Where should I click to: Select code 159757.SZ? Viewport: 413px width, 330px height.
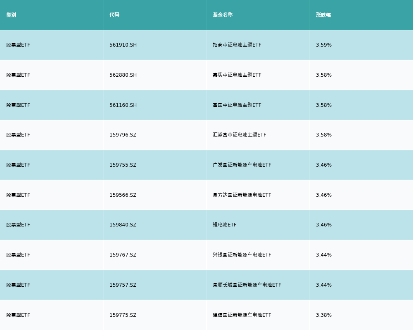[x=123, y=285]
